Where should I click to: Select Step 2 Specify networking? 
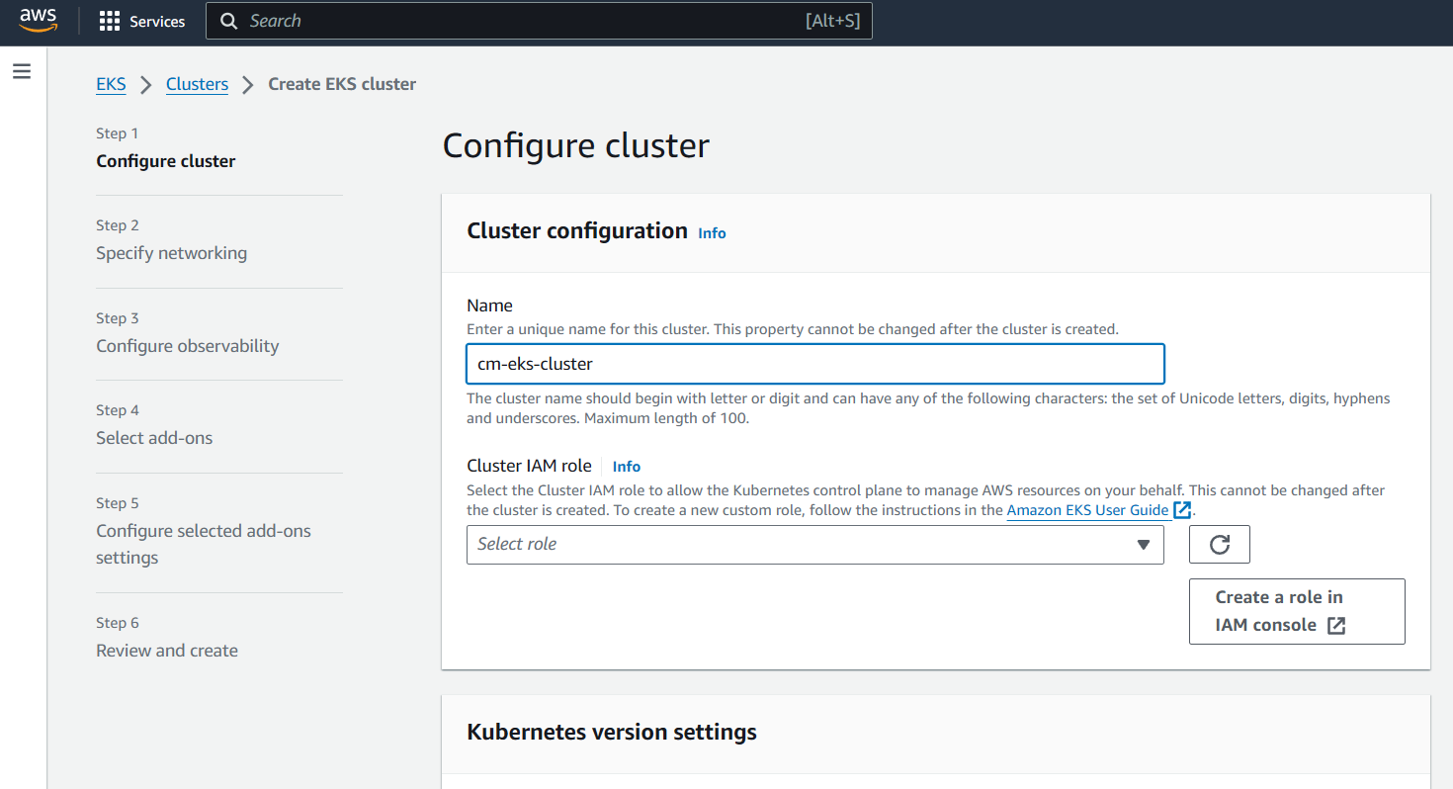[x=171, y=253]
